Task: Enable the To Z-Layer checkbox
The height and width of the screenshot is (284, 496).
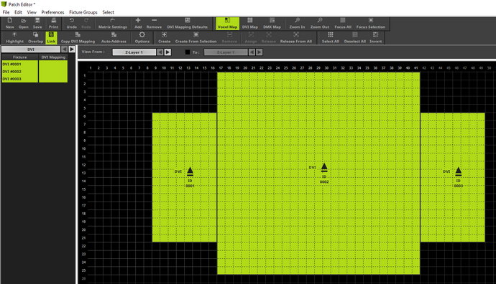Action: point(188,52)
